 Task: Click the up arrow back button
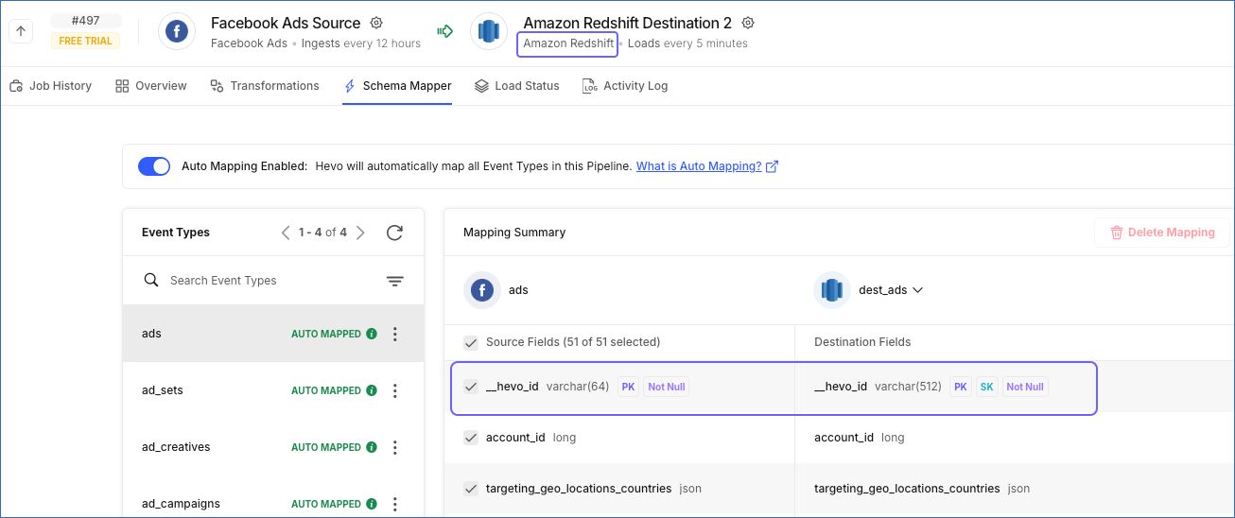click(21, 31)
